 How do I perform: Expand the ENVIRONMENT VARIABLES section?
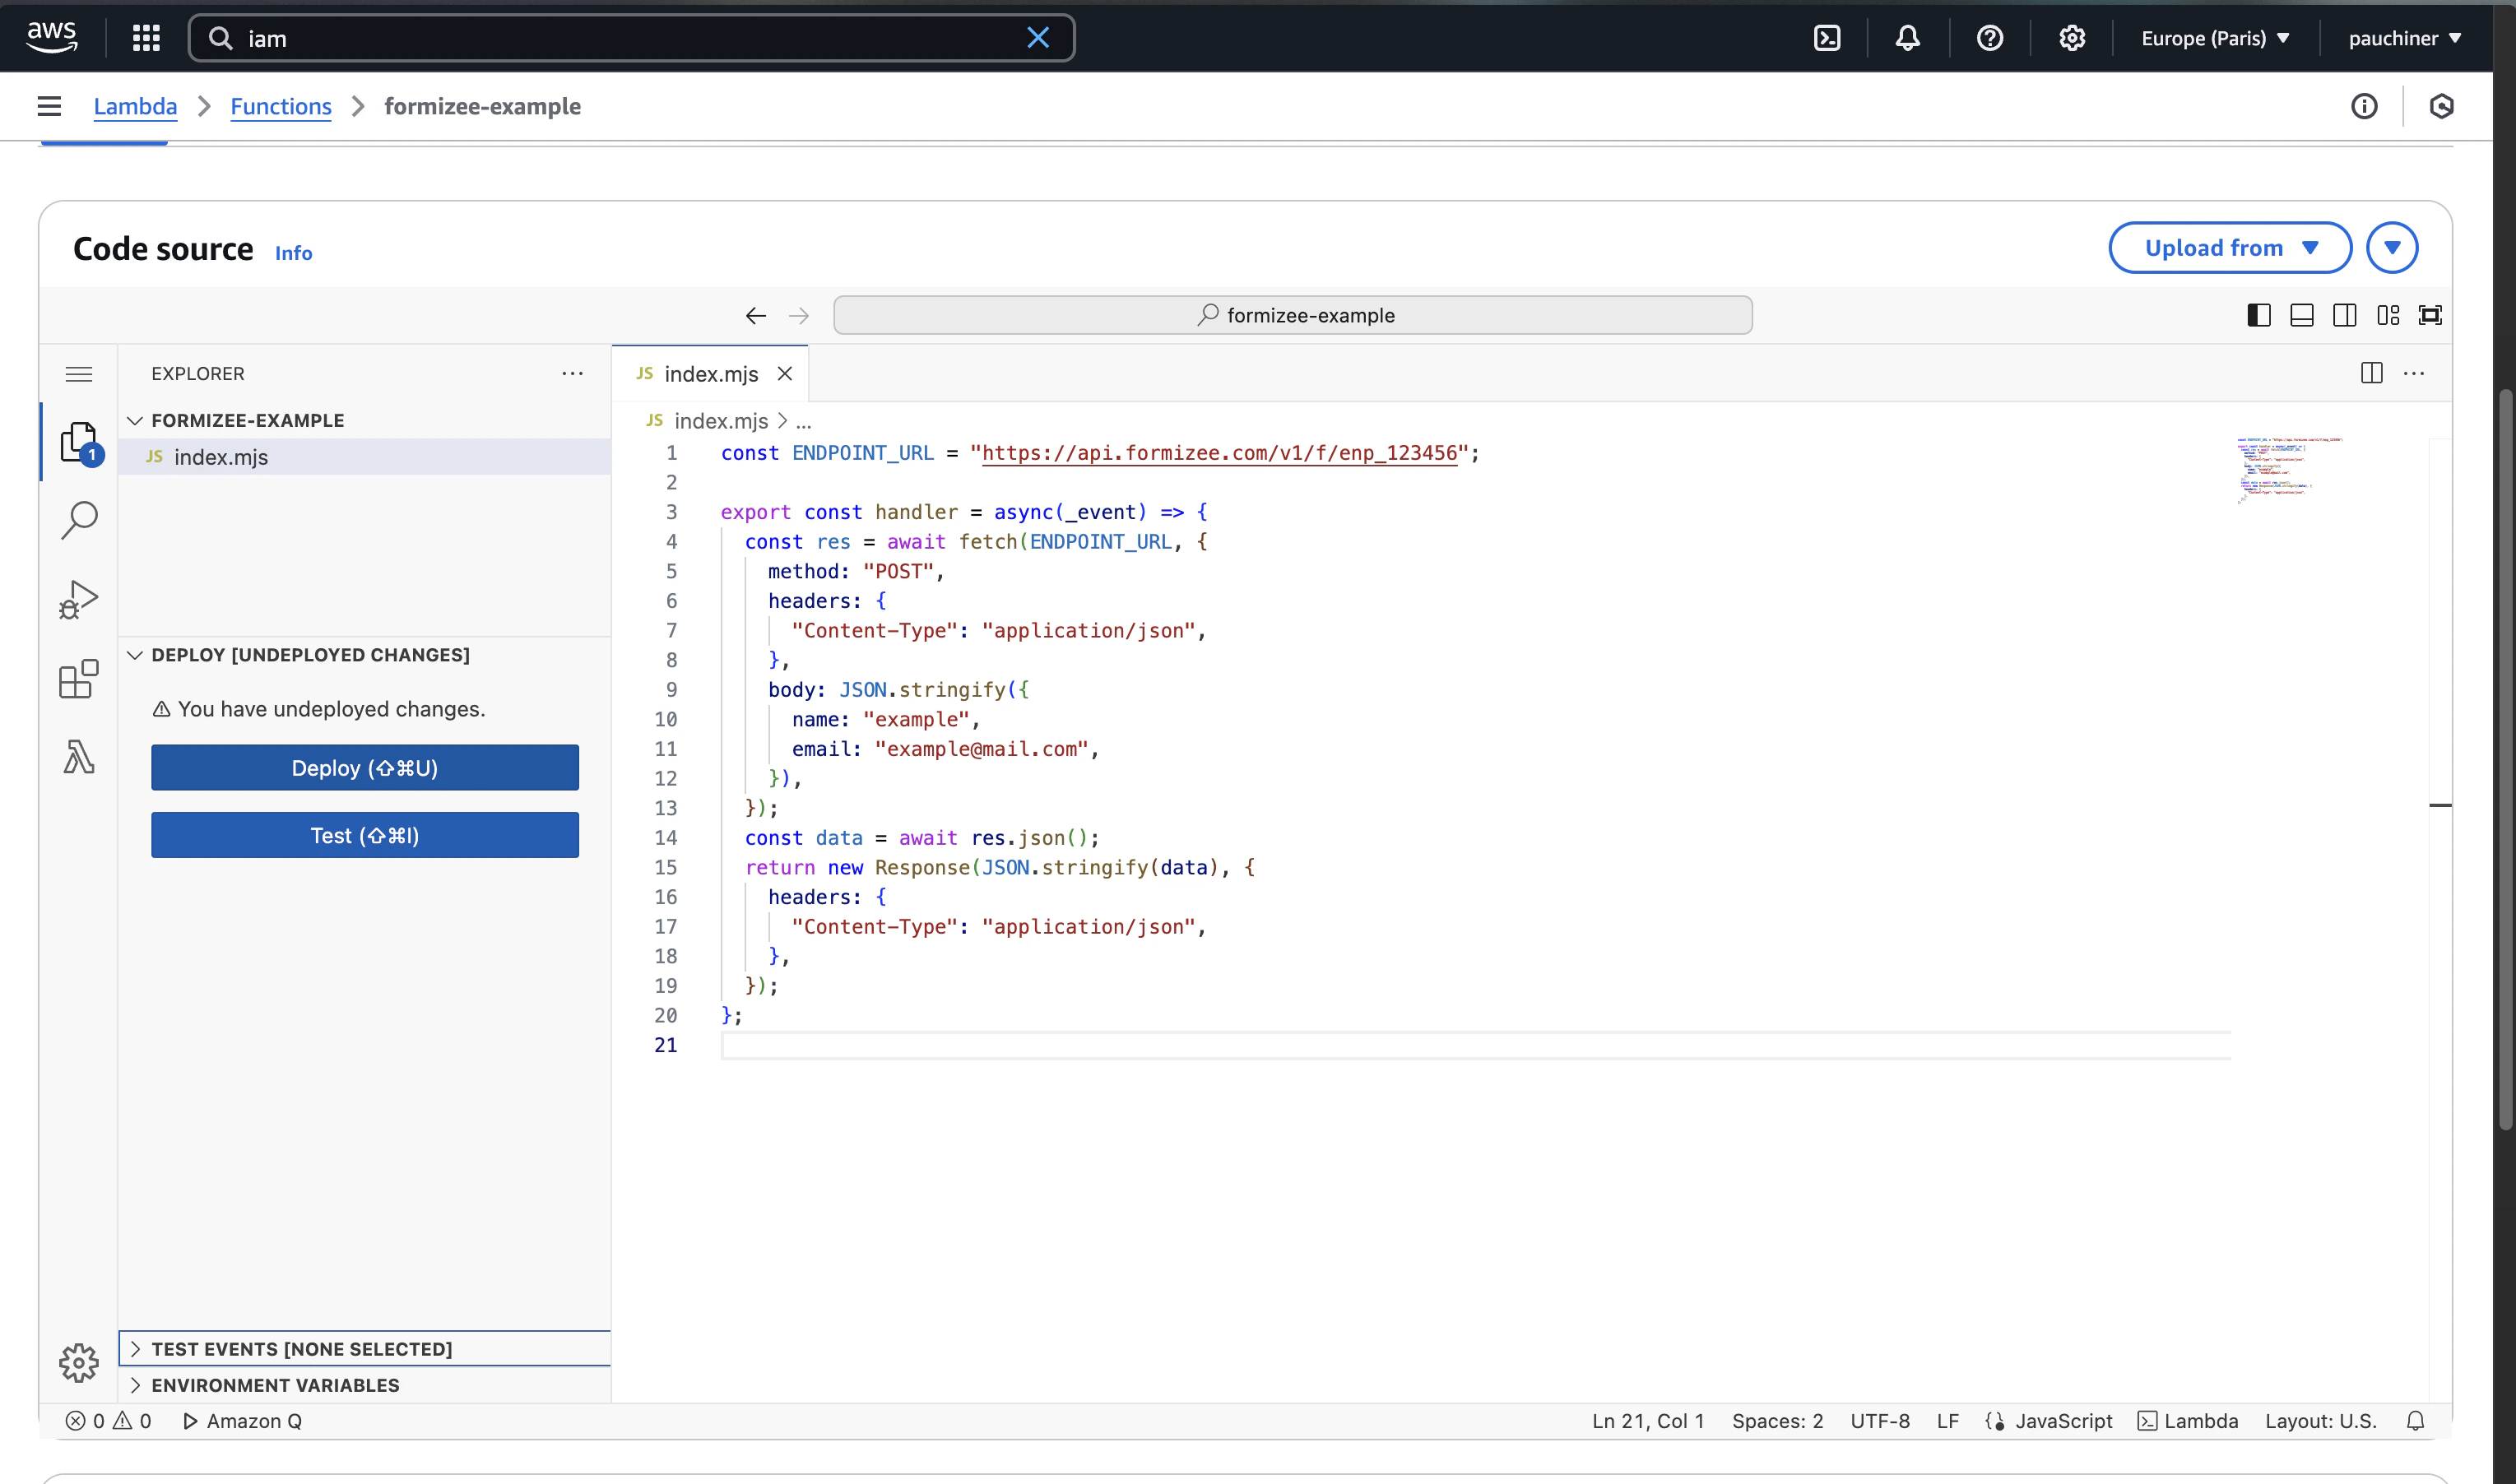(x=365, y=1385)
